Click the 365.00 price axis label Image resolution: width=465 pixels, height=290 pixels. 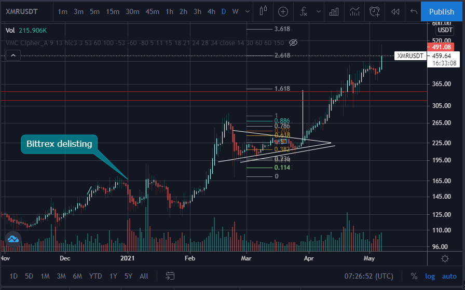coord(442,84)
